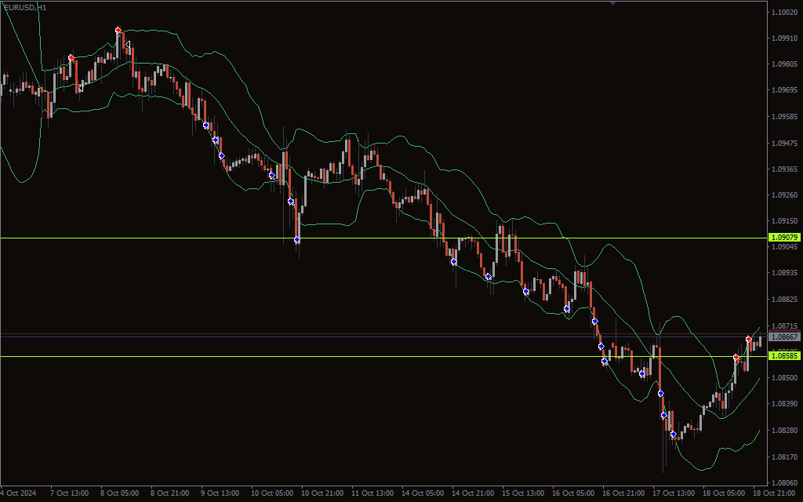This screenshot has height=502, width=803.
Task: Click the green 1.08585 price level label
Action: tap(783, 355)
